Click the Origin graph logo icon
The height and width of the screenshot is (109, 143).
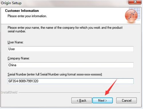tap(132, 15)
